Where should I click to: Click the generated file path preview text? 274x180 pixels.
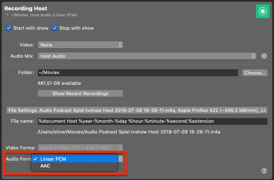tap(129, 132)
